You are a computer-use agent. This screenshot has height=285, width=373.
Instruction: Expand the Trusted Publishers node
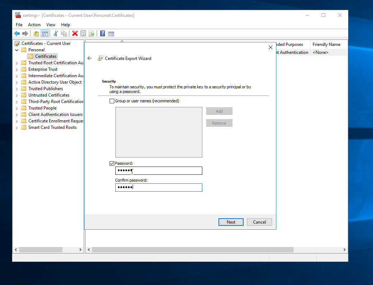click(x=17, y=89)
